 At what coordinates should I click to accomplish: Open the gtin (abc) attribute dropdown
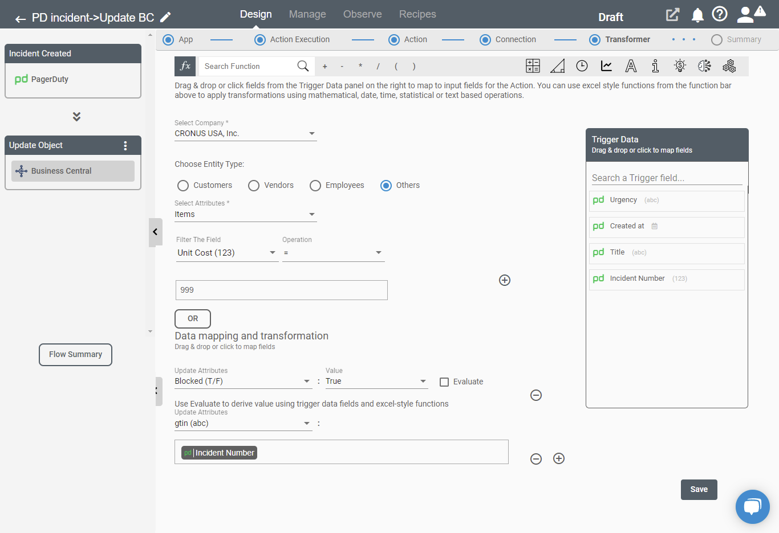(244, 424)
